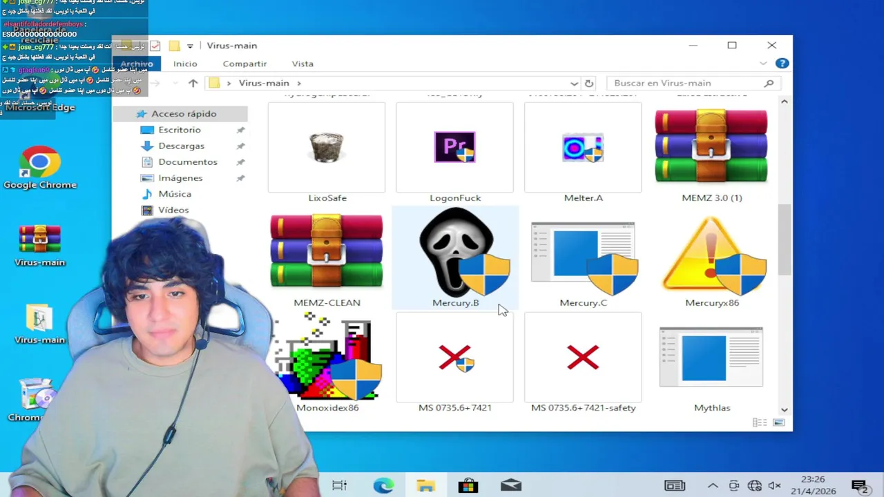The image size is (884, 497).
Task: Open the Vista ribbon tab
Action: point(302,64)
